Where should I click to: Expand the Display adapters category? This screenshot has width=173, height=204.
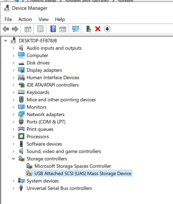coord(13,70)
